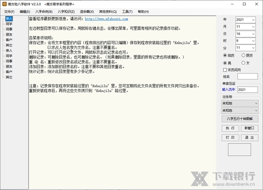263x190 pixels.
Task: Click the blue 输入流年 label
Action: (228, 90)
